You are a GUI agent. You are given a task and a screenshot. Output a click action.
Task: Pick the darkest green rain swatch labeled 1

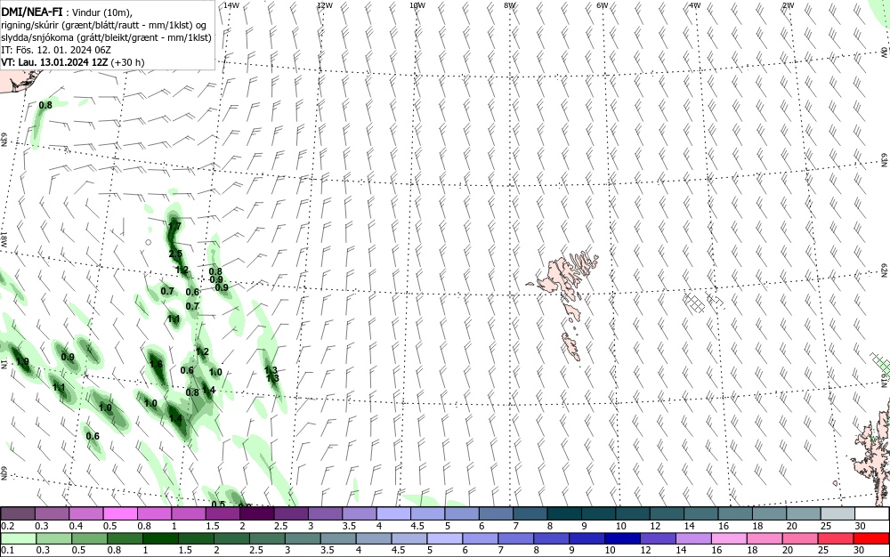pyautogui.click(x=160, y=538)
